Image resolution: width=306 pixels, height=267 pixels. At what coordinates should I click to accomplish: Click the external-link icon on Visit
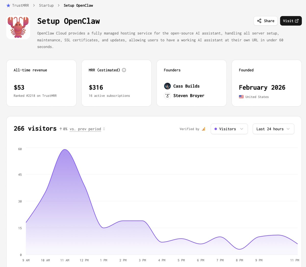tap(297, 21)
